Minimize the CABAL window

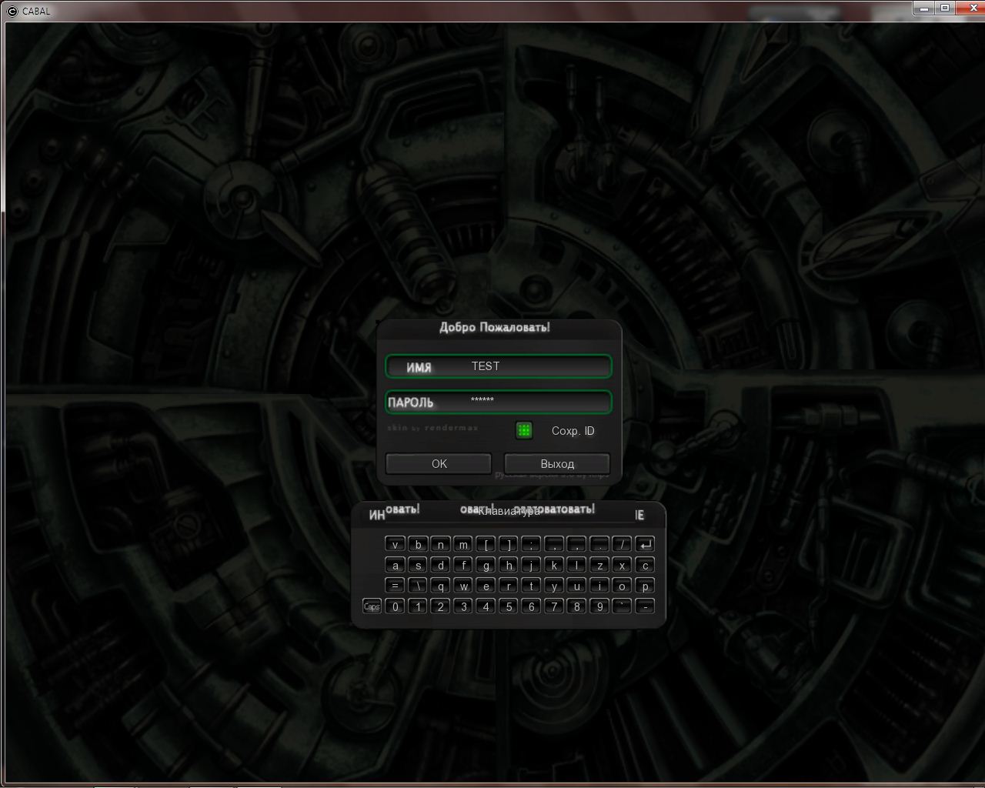(924, 8)
